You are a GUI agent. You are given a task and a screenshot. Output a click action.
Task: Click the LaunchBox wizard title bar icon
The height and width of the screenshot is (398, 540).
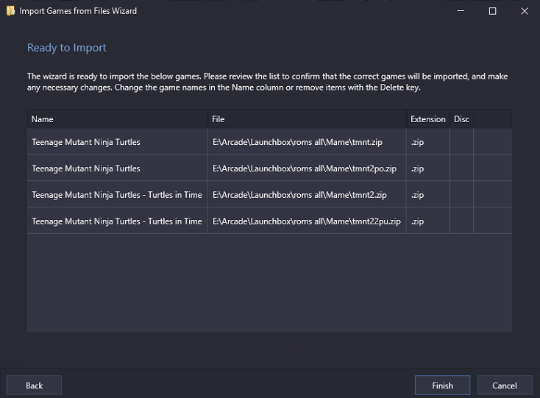(11, 11)
